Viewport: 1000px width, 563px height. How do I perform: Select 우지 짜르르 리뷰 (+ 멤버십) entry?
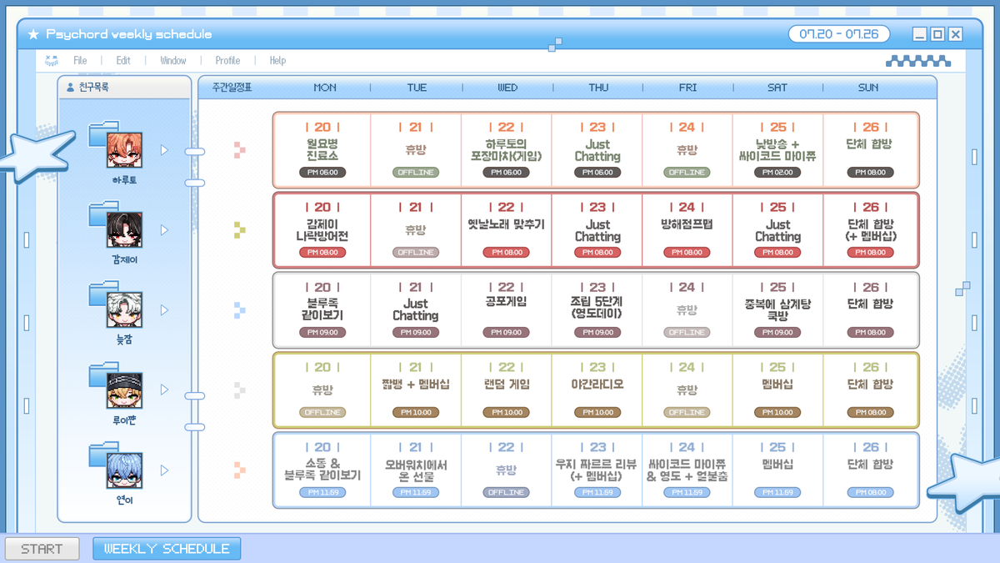point(597,470)
